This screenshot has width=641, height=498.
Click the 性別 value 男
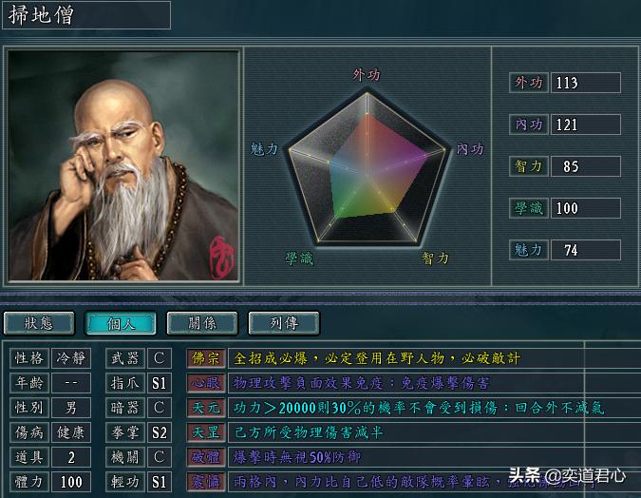[71, 408]
